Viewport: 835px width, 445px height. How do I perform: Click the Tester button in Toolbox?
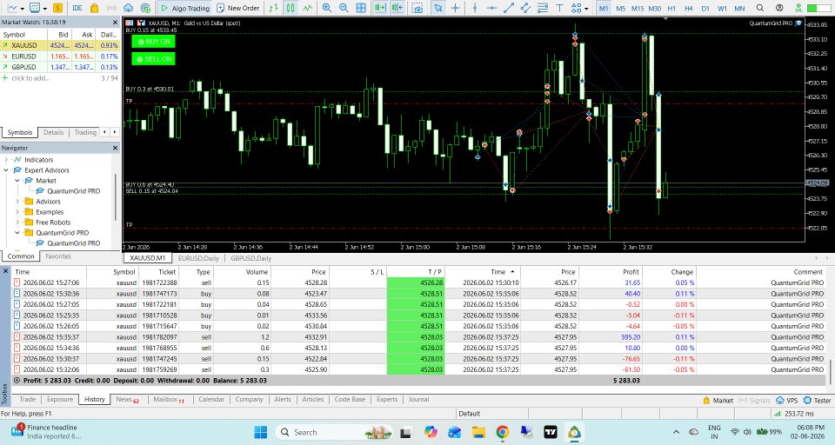coord(818,401)
